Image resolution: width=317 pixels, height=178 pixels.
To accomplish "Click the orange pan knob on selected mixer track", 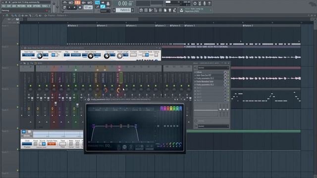I will pos(119,90).
